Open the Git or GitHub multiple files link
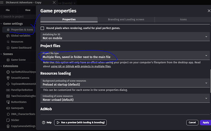This screenshot has width=211, height=131. pos(81,66)
